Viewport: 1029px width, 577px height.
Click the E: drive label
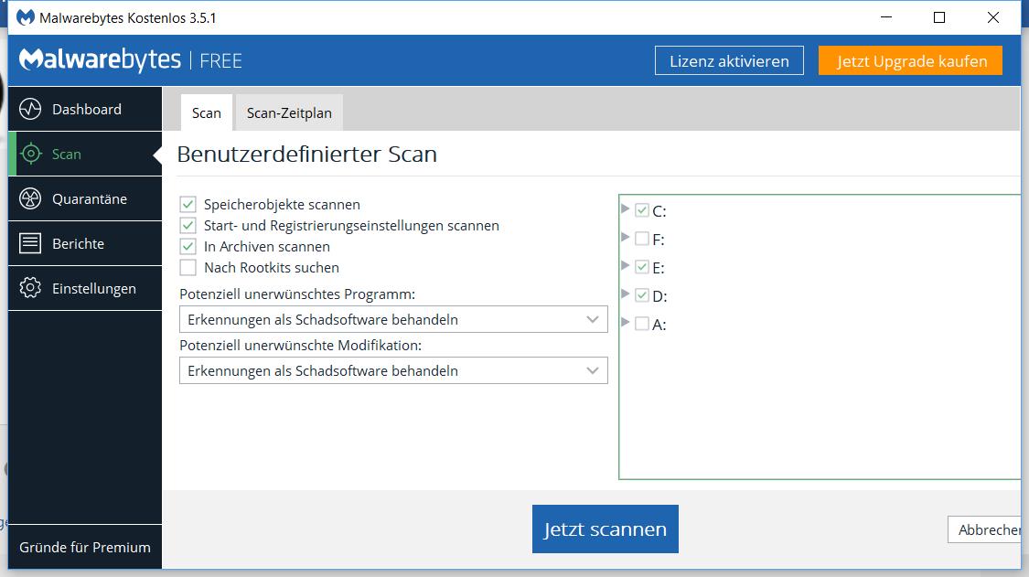pos(659,268)
